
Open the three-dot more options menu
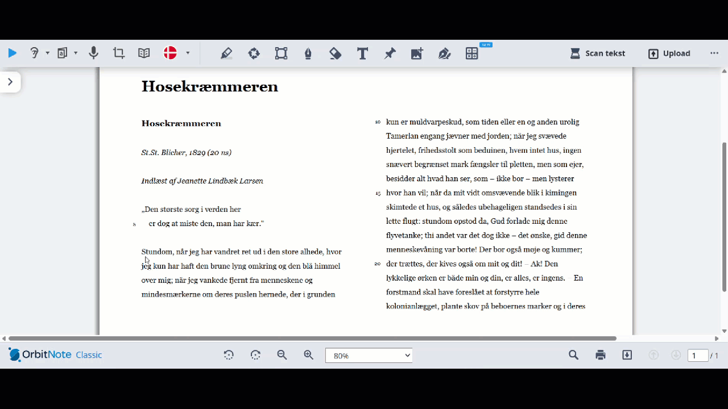tap(714, 53)
